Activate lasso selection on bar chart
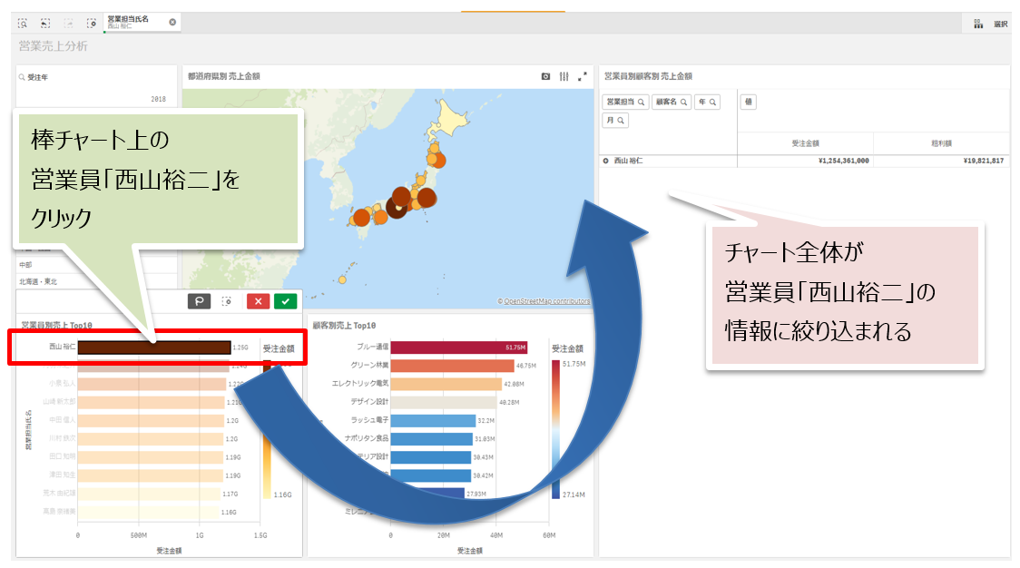The width and height of the screenshot is (1020, 568). click(x=200, y=301)
